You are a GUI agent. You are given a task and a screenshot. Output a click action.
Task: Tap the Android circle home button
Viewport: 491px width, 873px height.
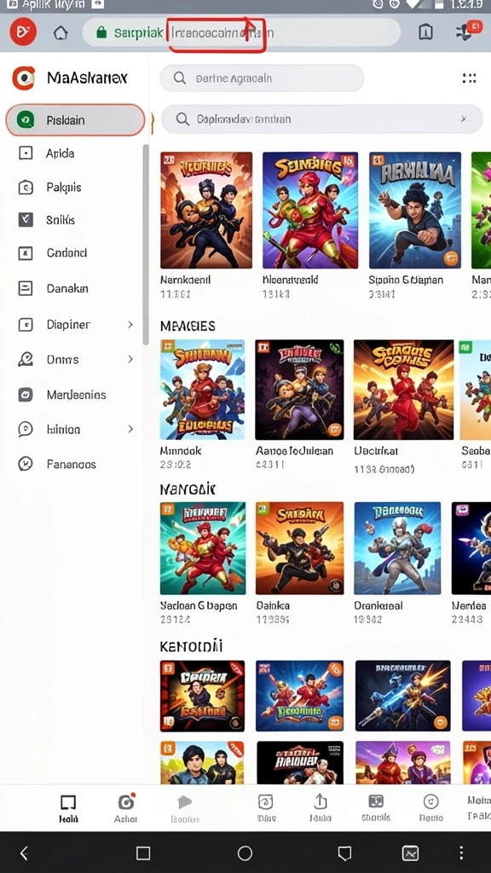[245, 853]
